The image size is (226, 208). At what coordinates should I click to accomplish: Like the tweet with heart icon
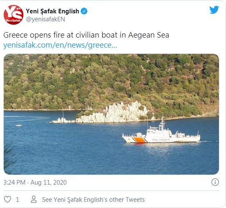(8, 199)
